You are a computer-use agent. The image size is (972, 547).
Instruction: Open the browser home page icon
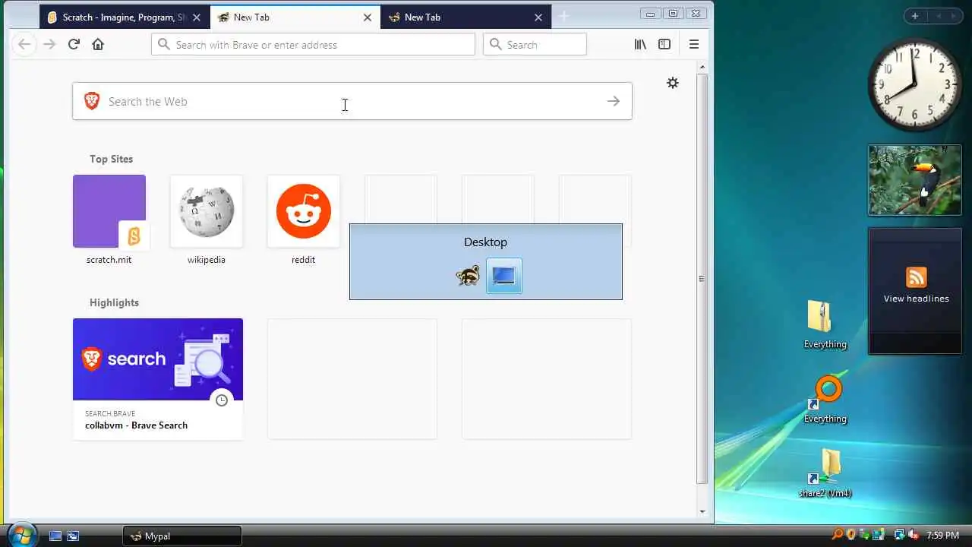pyautogui.click(x=98, y=44)
